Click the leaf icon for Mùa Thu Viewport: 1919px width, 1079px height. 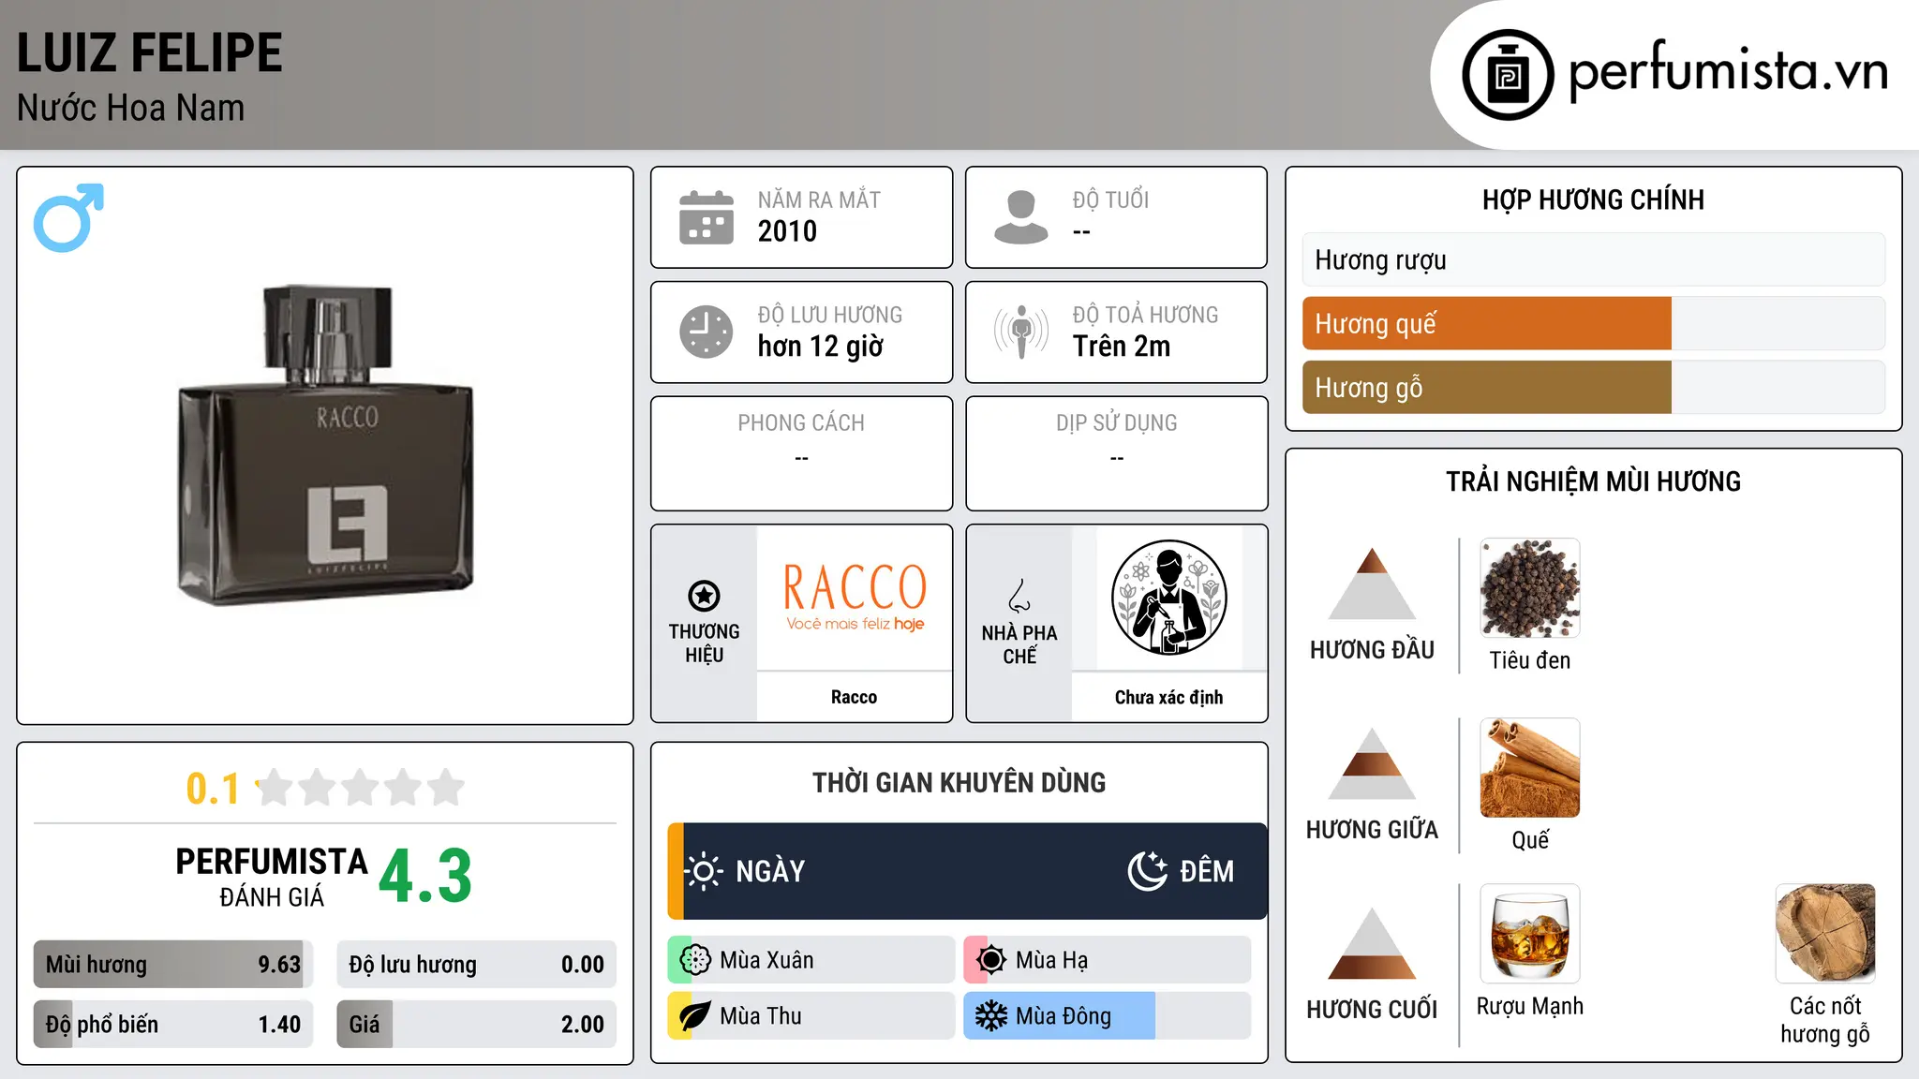695,1016
